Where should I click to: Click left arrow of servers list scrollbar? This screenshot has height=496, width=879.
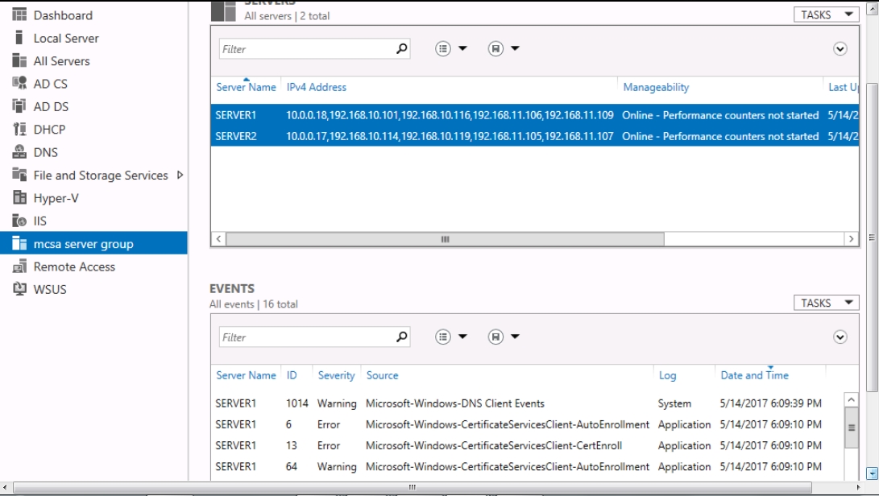[x=218, y=239]
